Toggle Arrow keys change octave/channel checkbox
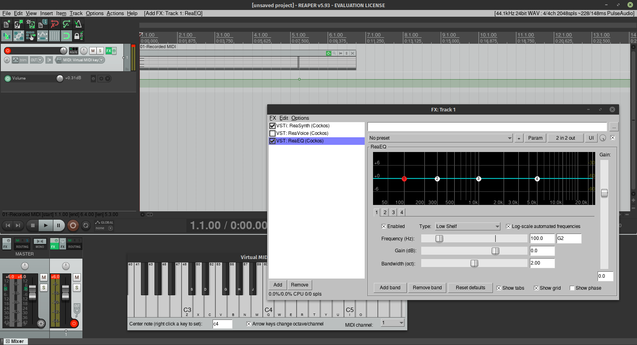The width and height of the screenshot is (637, 345). click(249, 324)
